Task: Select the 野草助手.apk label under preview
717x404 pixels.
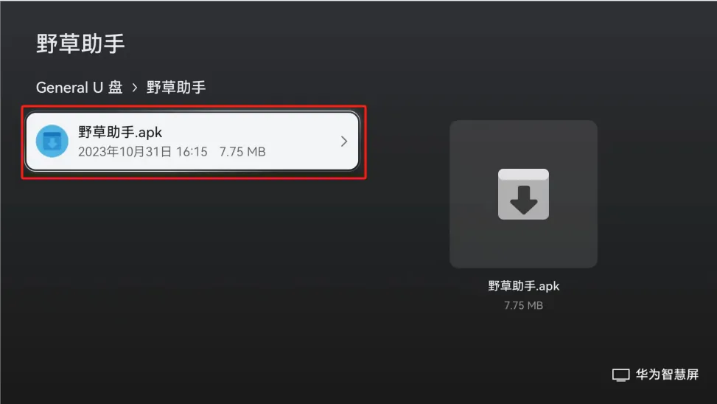Action: coord(524,286)
